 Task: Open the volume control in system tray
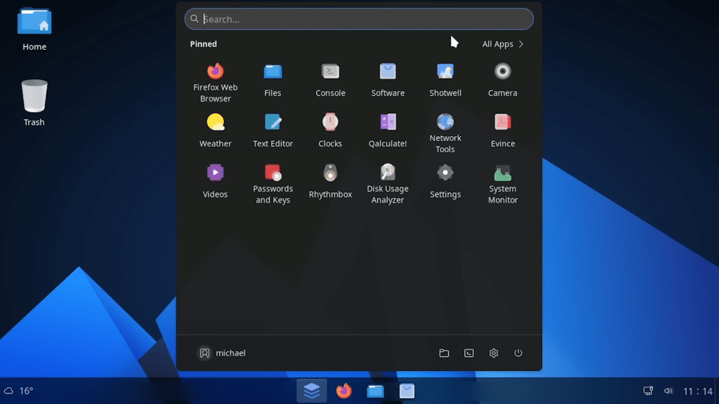668,391
